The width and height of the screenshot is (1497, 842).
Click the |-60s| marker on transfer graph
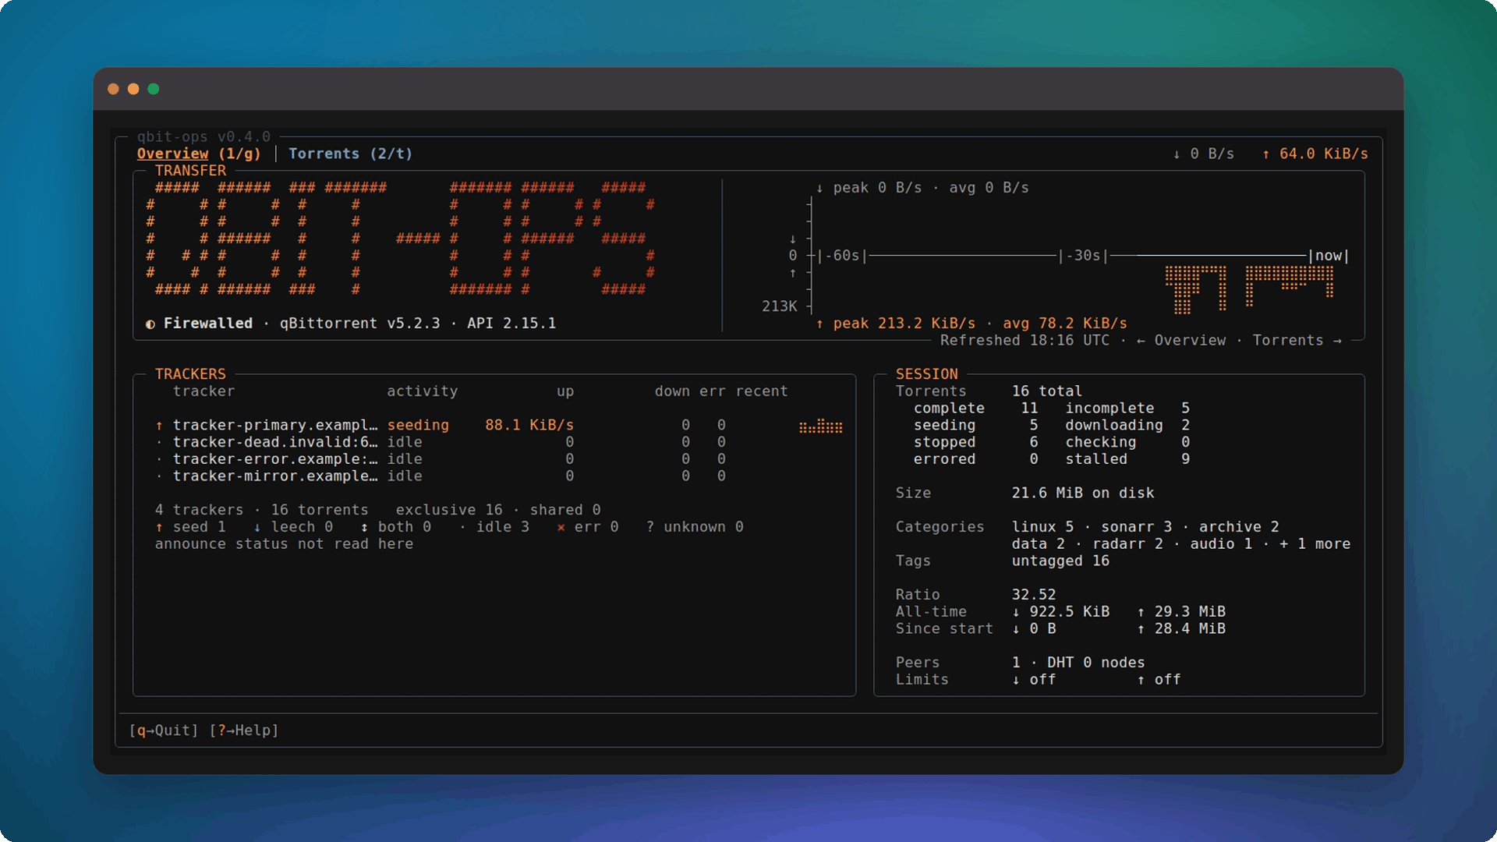pyautogui.click(x=843, y=256)
